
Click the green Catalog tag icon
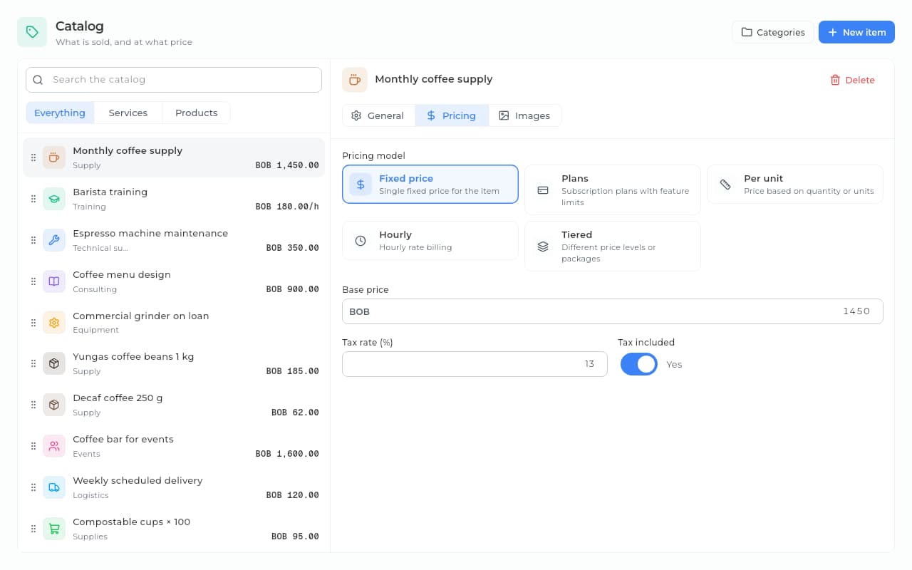32,32
